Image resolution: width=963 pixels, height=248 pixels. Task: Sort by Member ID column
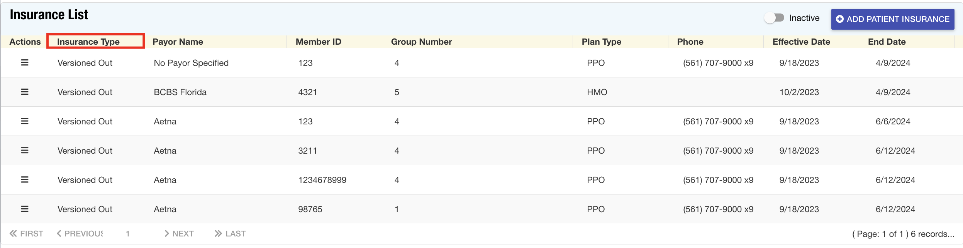[x=318, y=42]
